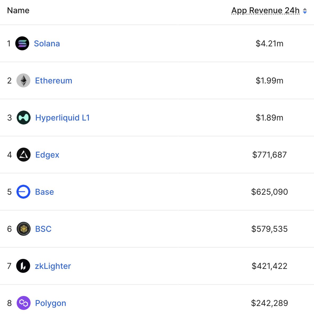Screen dimensions: 314x318
Task: Sort by the App Revenue 24h column header
Action: point(266,11)
